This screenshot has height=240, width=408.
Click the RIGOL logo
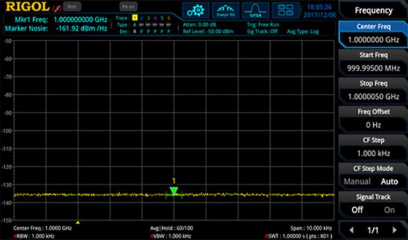[x=28, y=7]
